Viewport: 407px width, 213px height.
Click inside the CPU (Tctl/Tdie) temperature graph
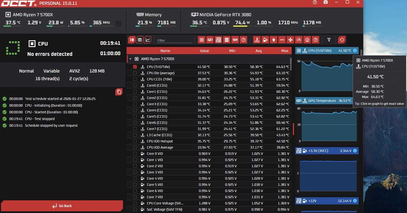[327, 75]
